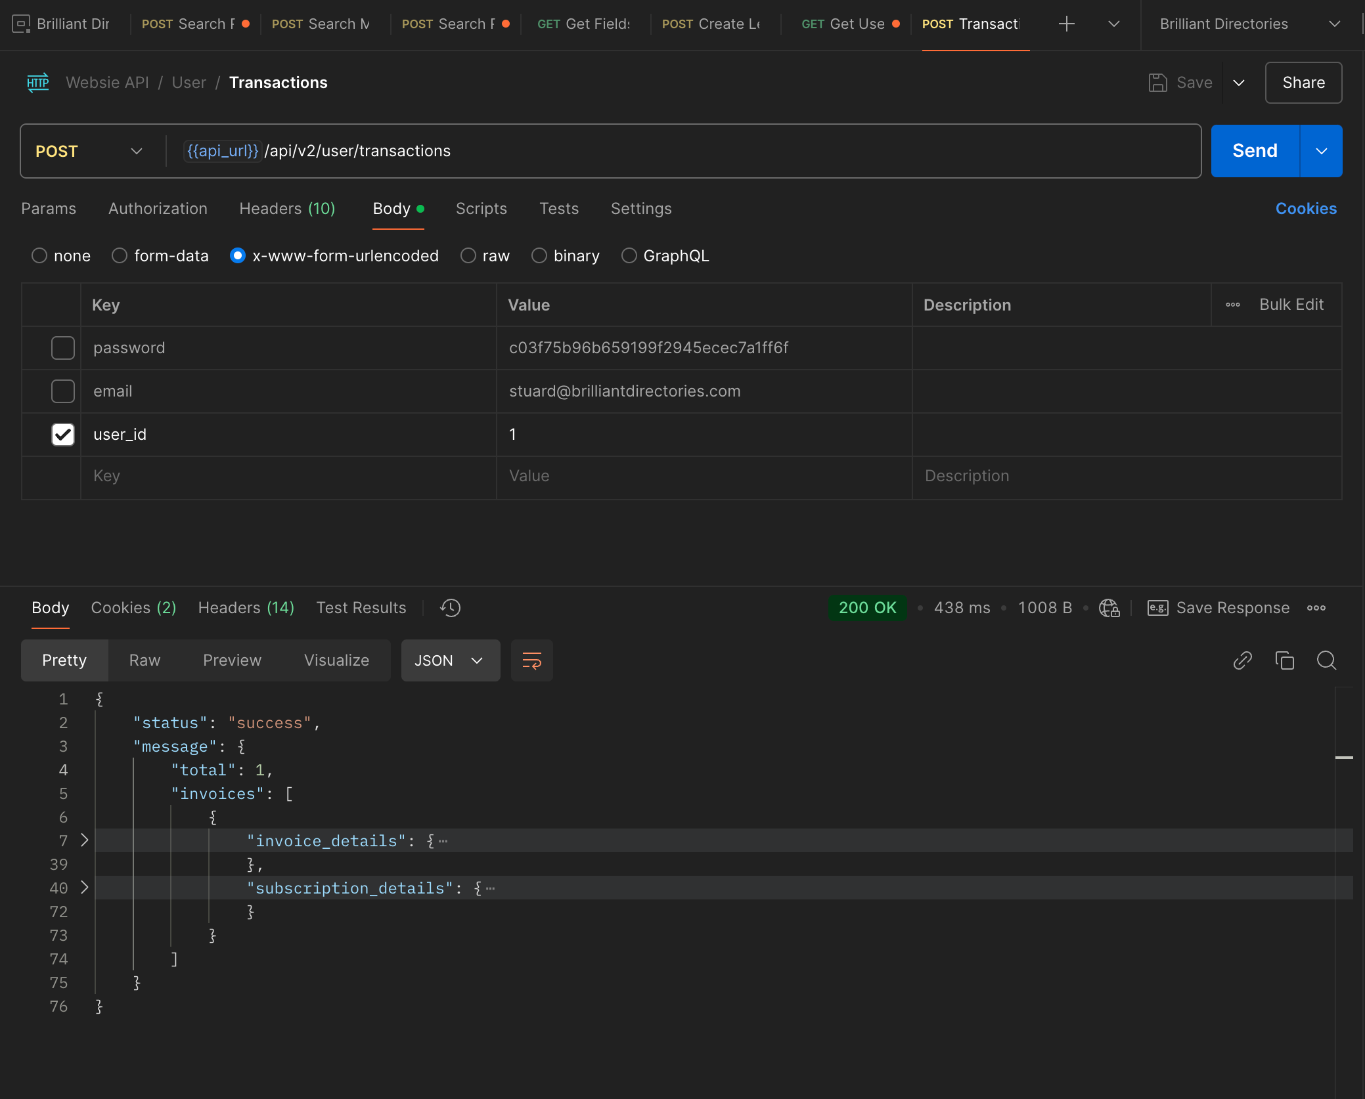
Task: Click the Cookies link
Action: pos(1306,209)
